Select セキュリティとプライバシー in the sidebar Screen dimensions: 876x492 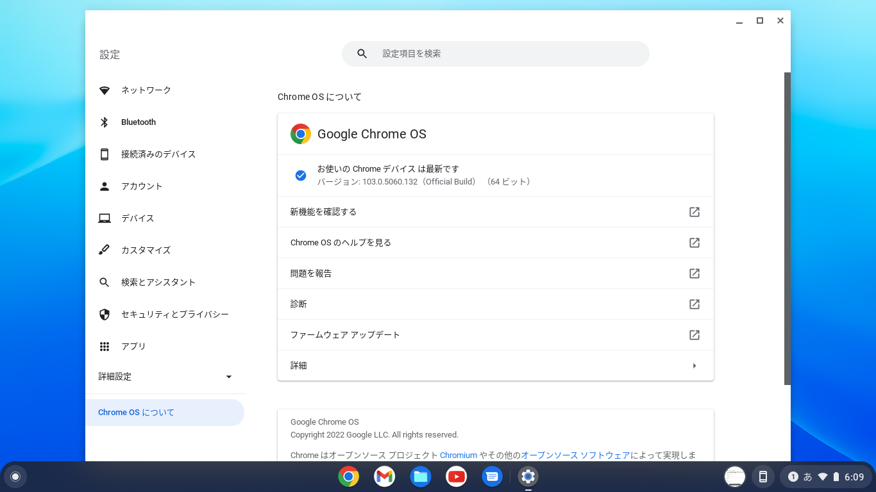coord(165,315)
